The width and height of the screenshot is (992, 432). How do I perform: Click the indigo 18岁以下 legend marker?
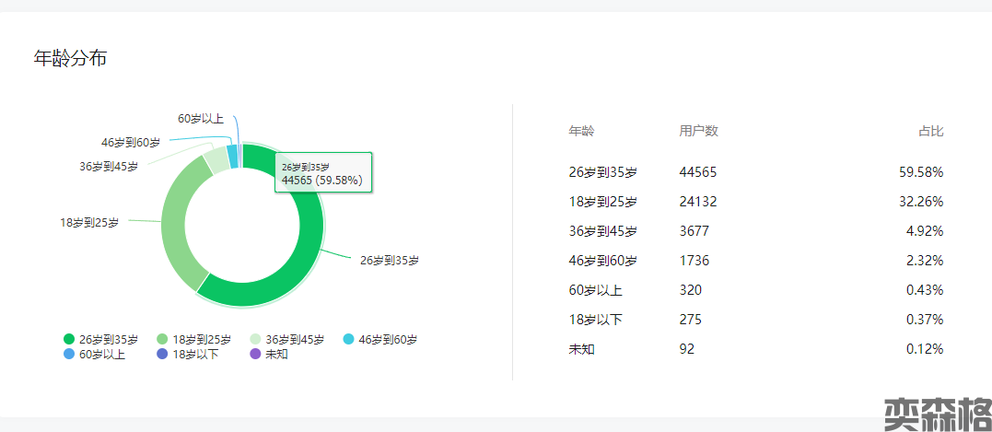(162, 354)
